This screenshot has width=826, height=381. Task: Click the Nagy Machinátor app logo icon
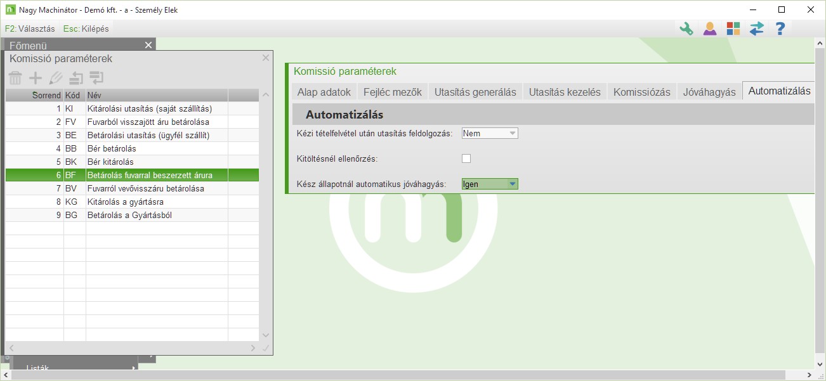pos(10,10)
